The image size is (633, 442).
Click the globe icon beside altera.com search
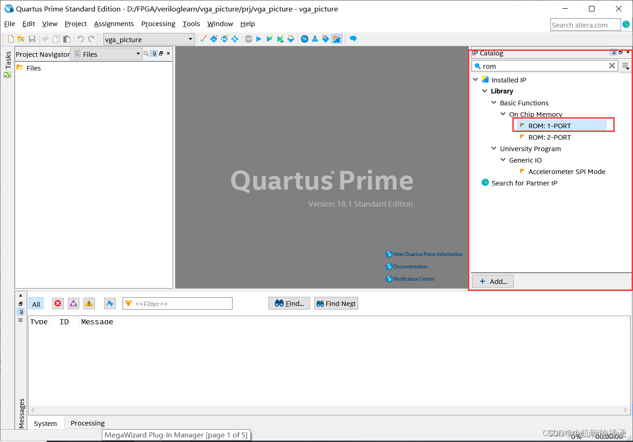tap(626, 24)
